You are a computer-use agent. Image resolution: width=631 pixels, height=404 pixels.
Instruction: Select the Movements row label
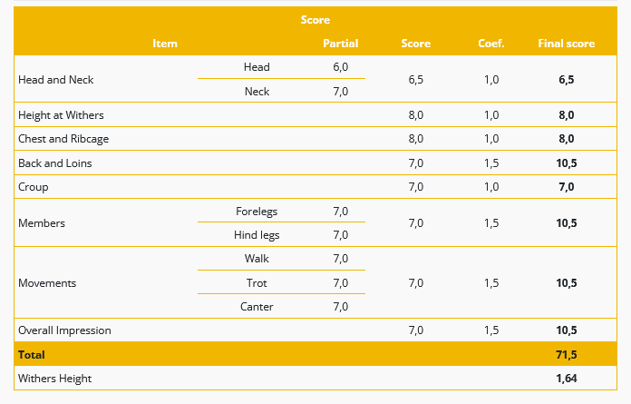(47, 283)
